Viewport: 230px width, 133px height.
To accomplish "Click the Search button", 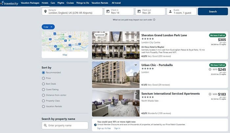I will coord(213,11).
